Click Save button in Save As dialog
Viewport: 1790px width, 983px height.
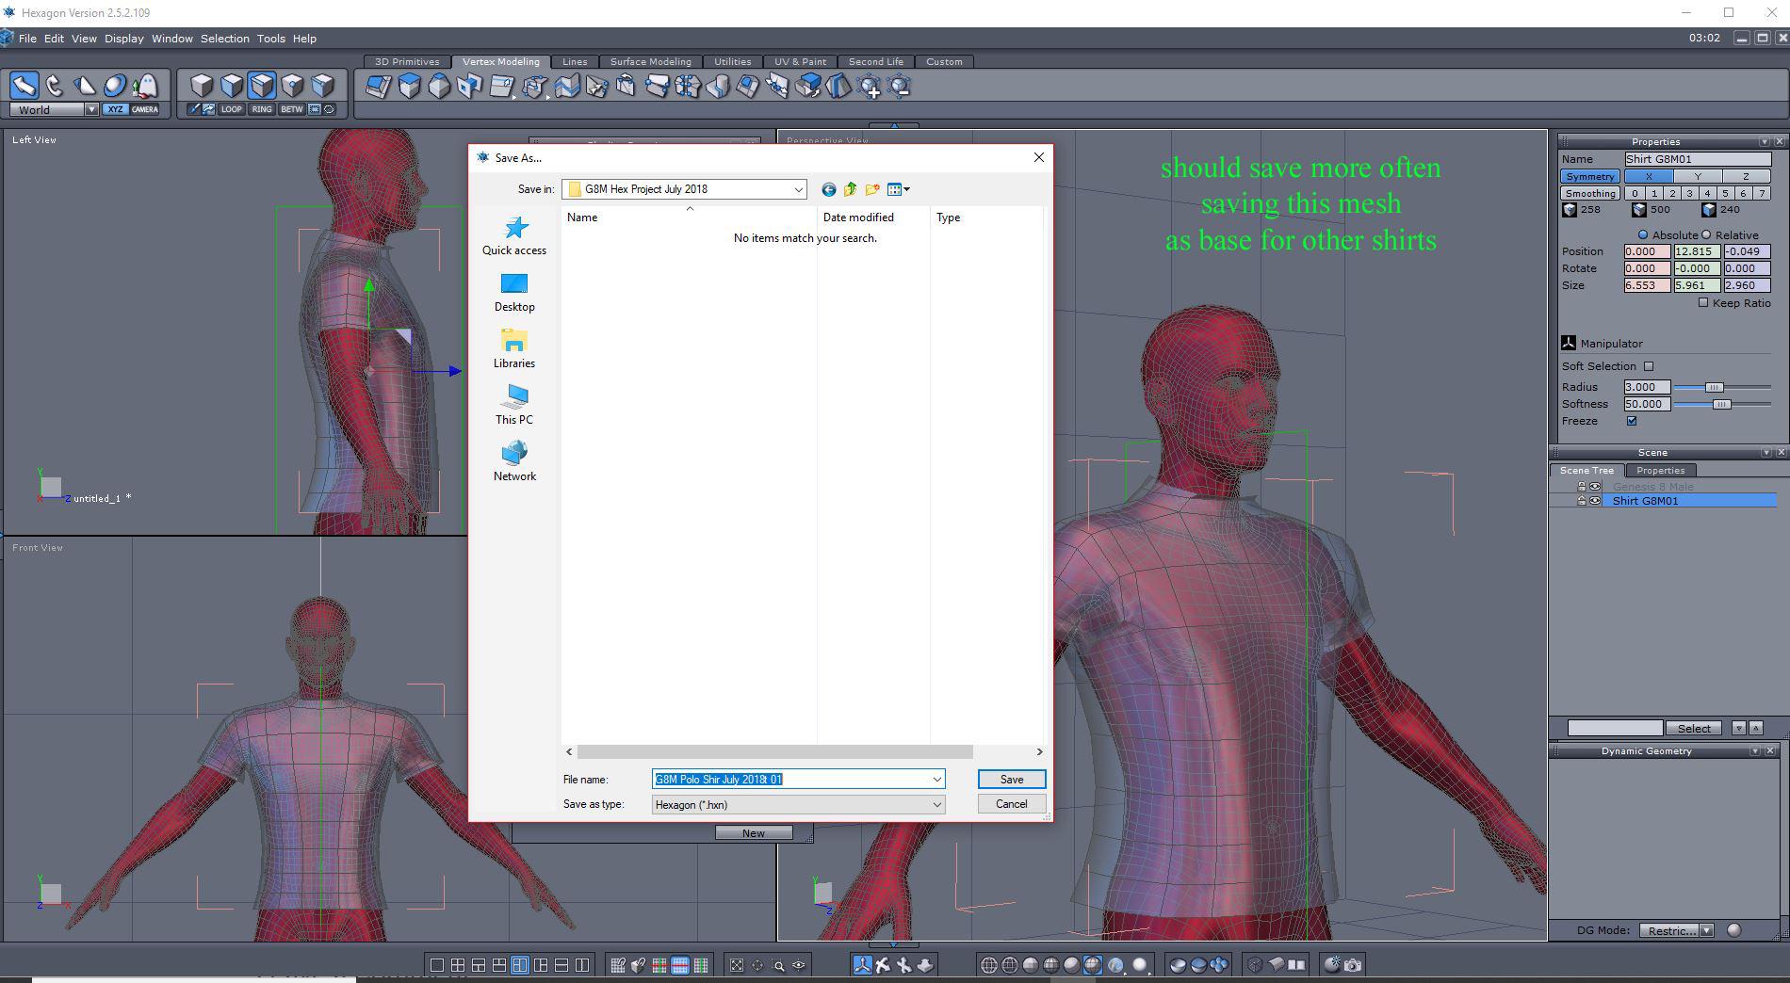1012,780
